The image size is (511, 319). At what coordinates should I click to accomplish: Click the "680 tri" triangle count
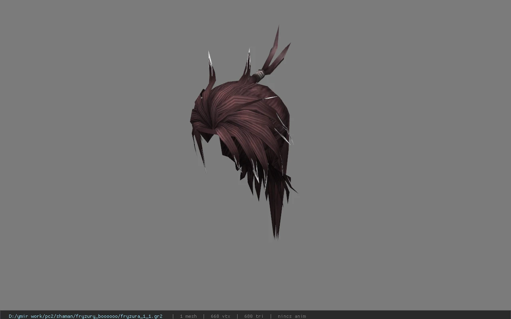click(254, 316)
